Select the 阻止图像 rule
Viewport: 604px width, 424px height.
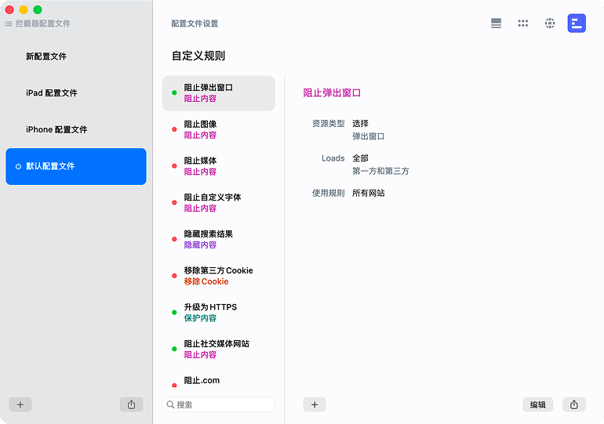tap(218, 129)
